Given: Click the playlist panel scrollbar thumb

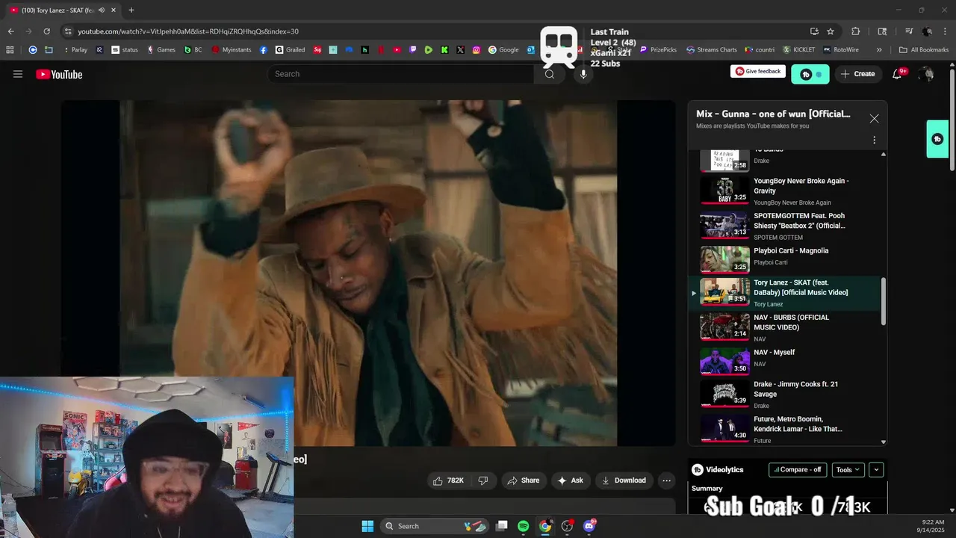Looking at the screenshot, I should (x=884, y=302).
